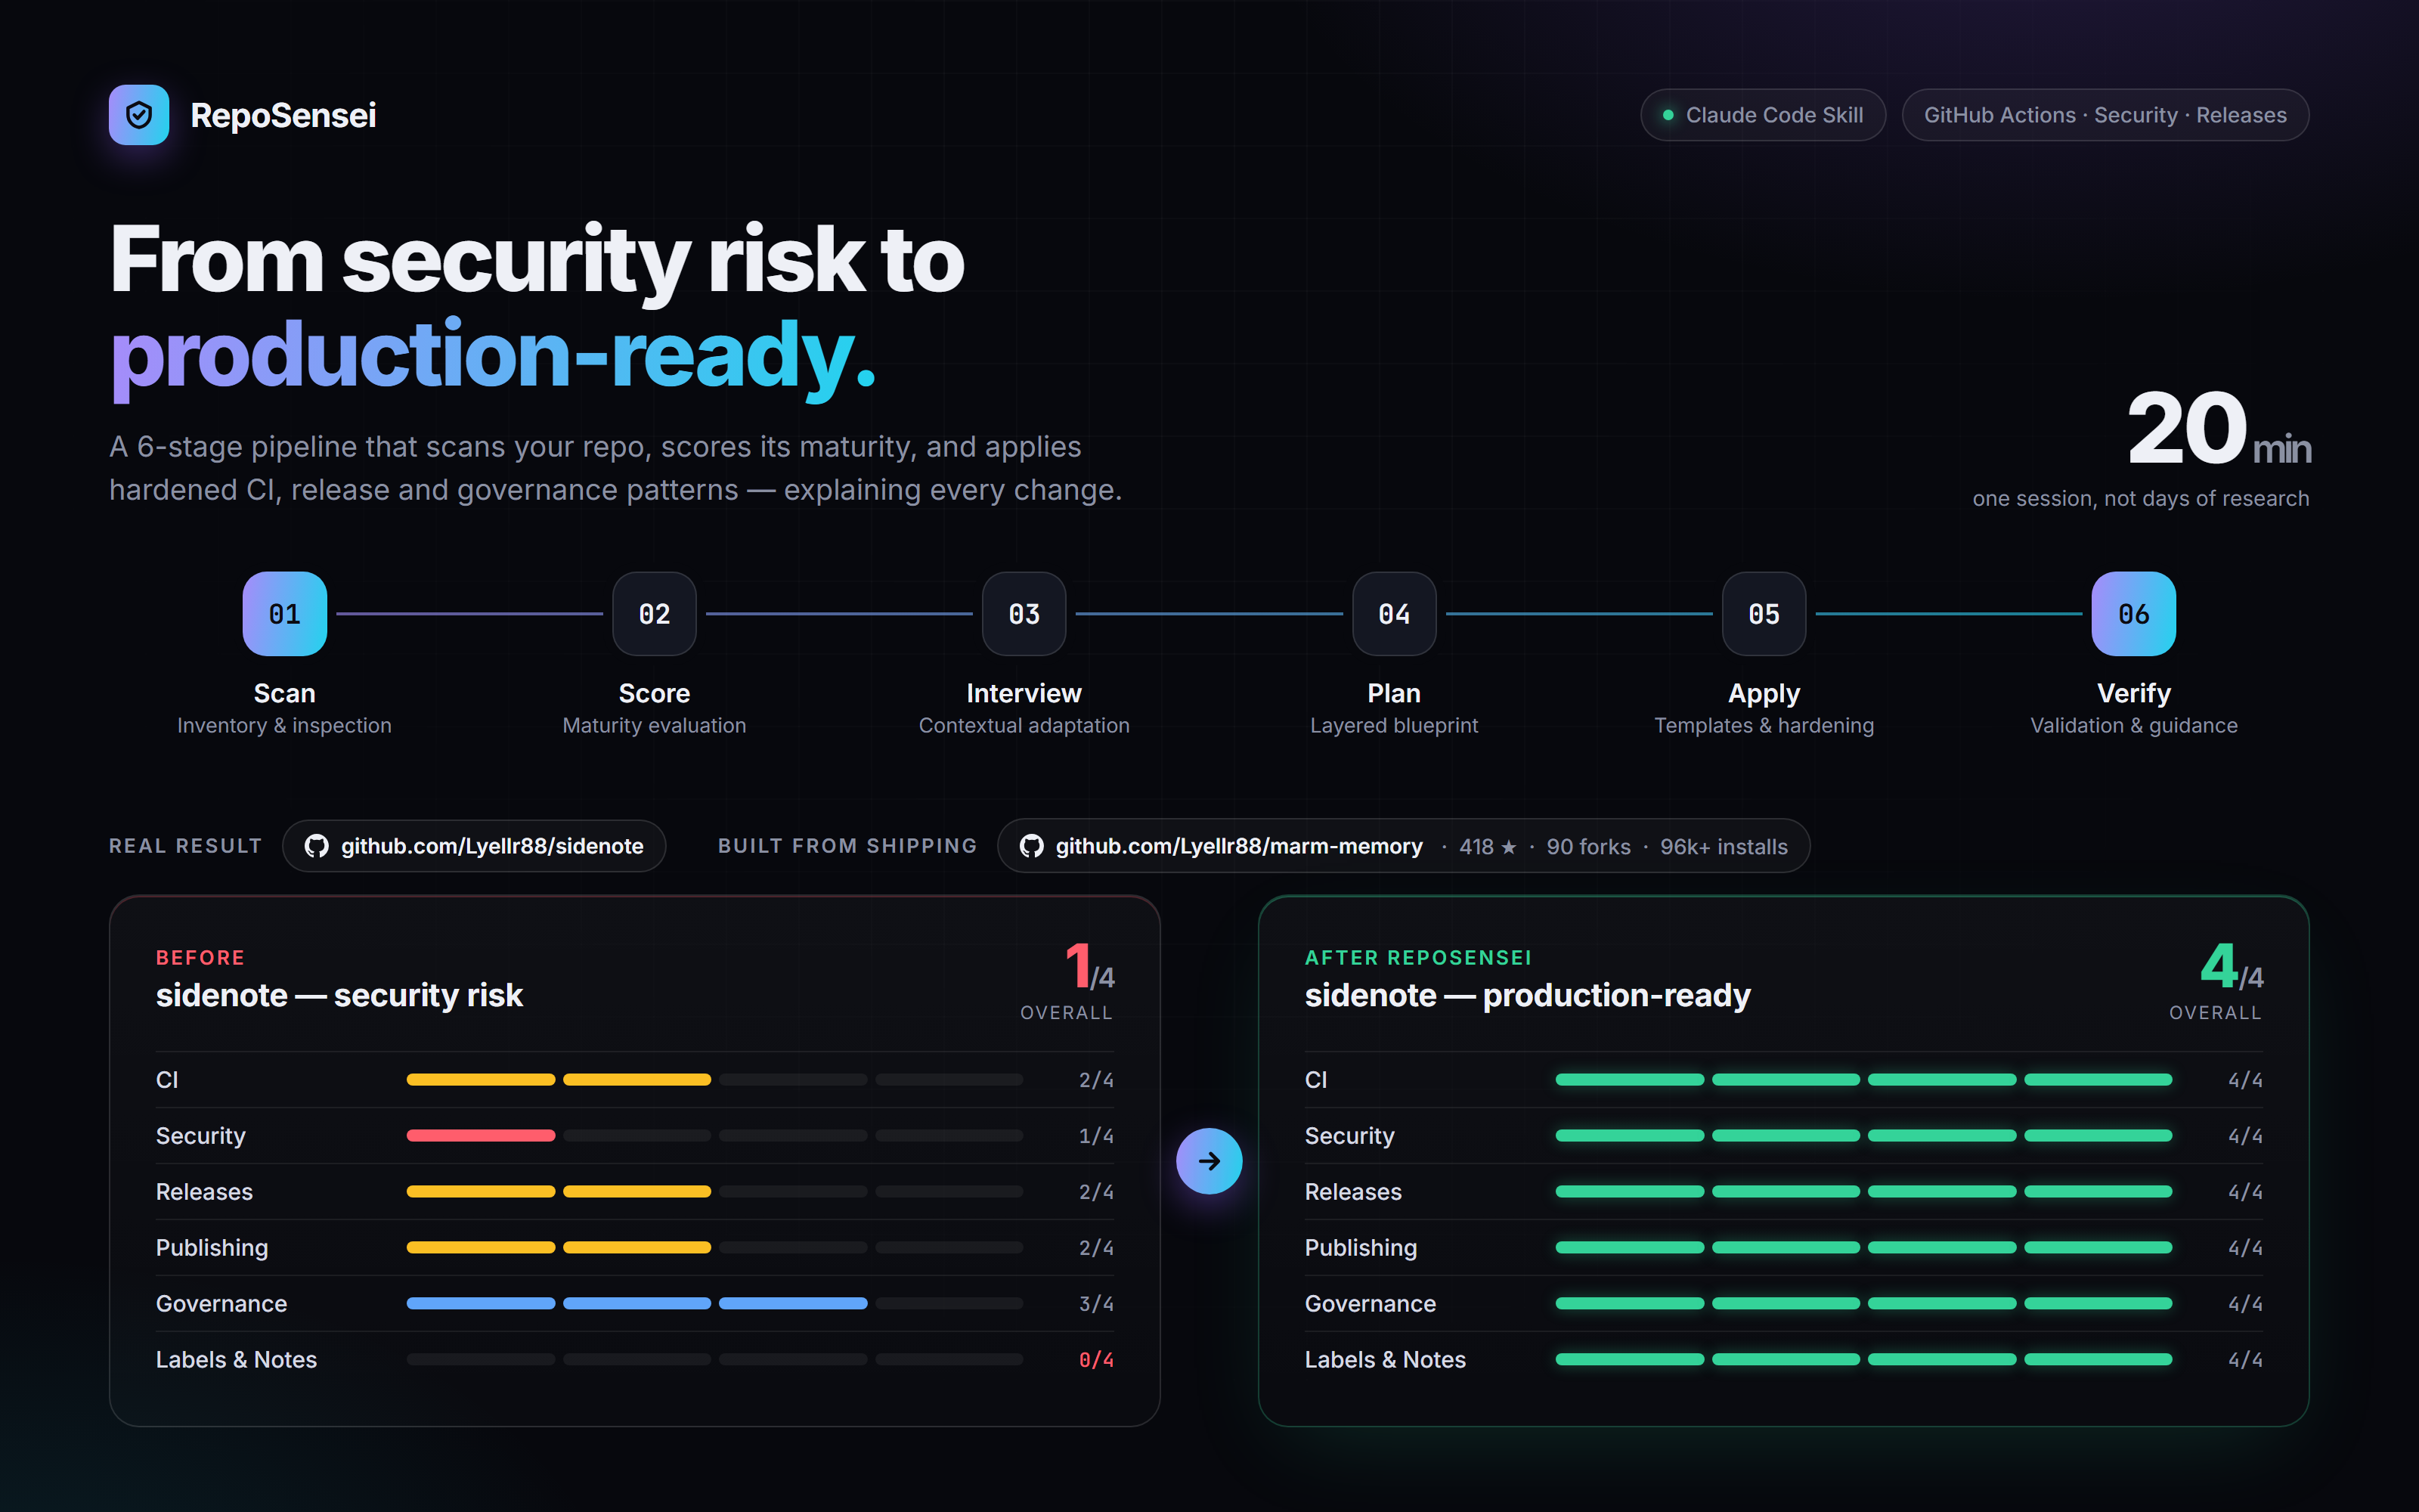
Task: Click the GitHub icon beside marm-memory link
Action: point(1030,846)
